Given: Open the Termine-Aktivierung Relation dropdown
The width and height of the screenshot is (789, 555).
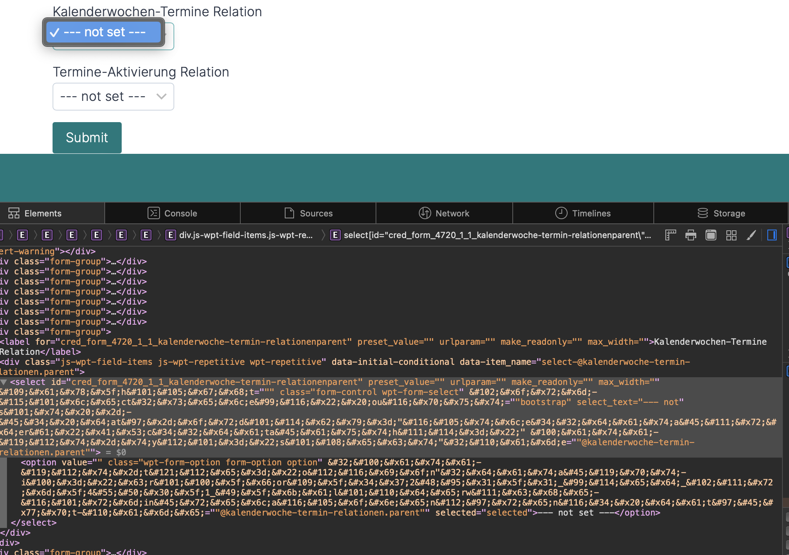Looking at the screenshot, I should (113, 97).
